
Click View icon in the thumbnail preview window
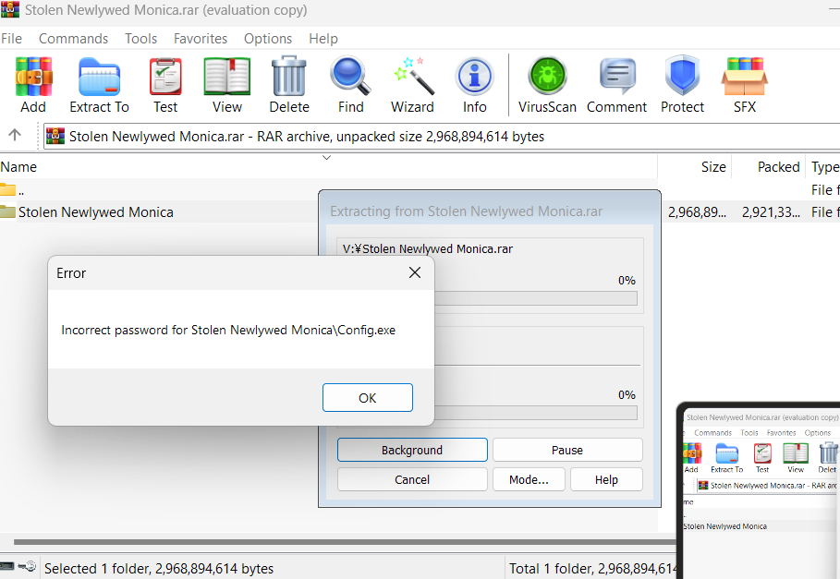tap(796, 453)
